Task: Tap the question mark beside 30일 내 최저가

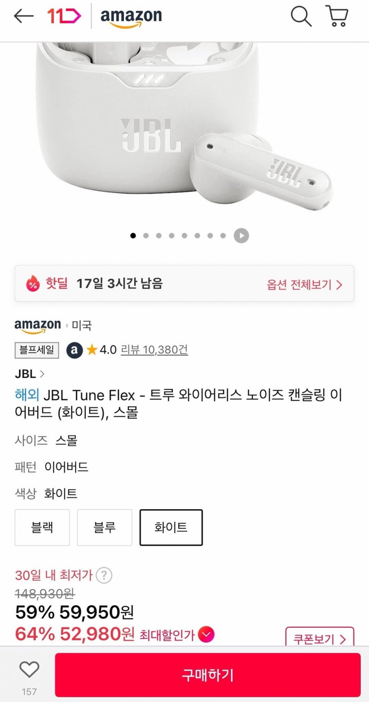Action: [x=104, y=575]
